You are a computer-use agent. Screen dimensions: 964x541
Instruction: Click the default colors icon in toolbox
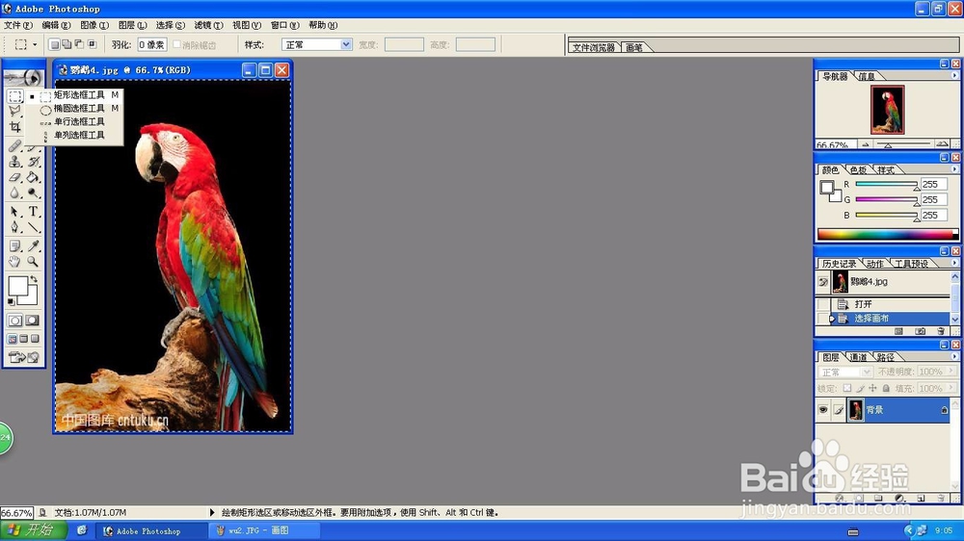pyautogui.click(x=11, y=301)
